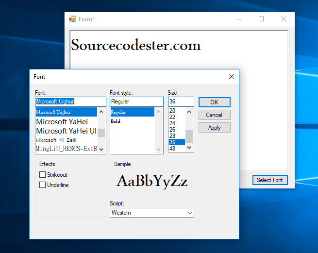Confirm font selection with OK button
The height and width of the screenshot is (253, 318).
pyautogui.click(x=215, y=102)
